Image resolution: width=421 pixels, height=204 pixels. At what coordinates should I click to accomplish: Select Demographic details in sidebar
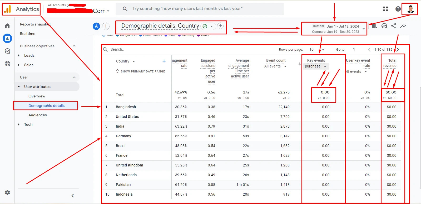tap(46, 106)
